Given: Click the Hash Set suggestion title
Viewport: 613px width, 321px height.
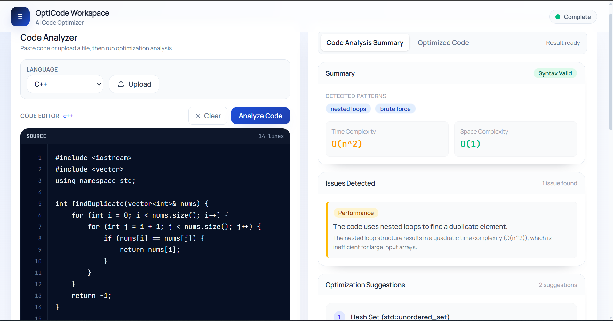Looking at the screenshot, I should click(400, 317).
